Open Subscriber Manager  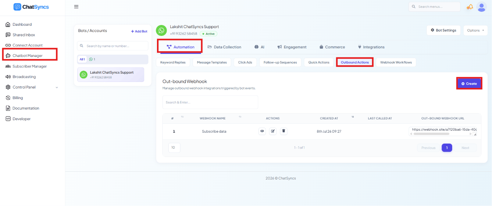coord(29,66)
